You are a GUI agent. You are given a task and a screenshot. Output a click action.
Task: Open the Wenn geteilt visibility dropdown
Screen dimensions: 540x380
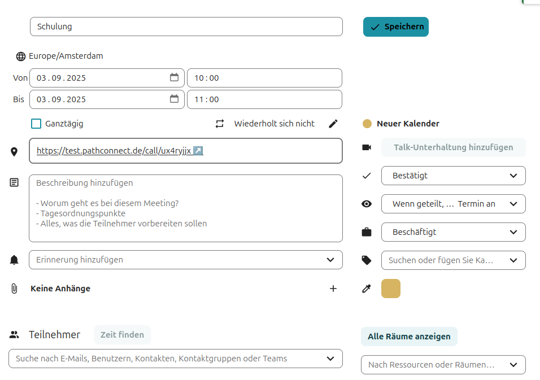pos(453,204)
